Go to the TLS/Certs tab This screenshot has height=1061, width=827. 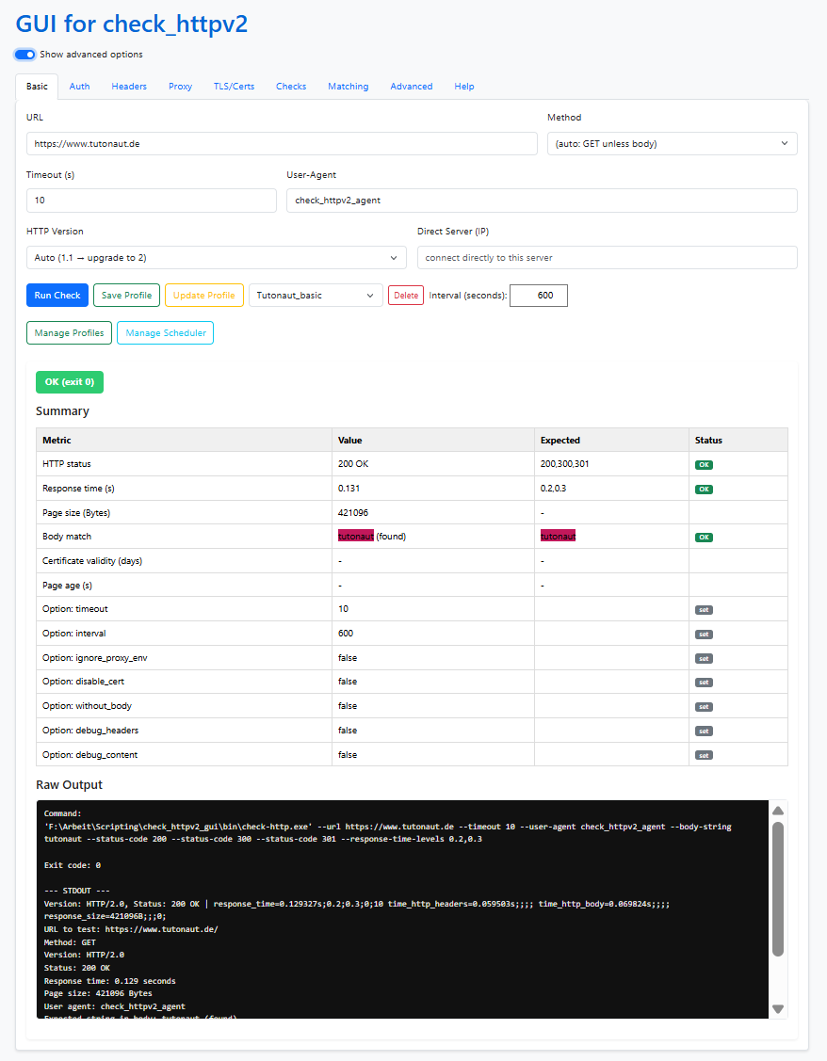[x=234, y=87]
